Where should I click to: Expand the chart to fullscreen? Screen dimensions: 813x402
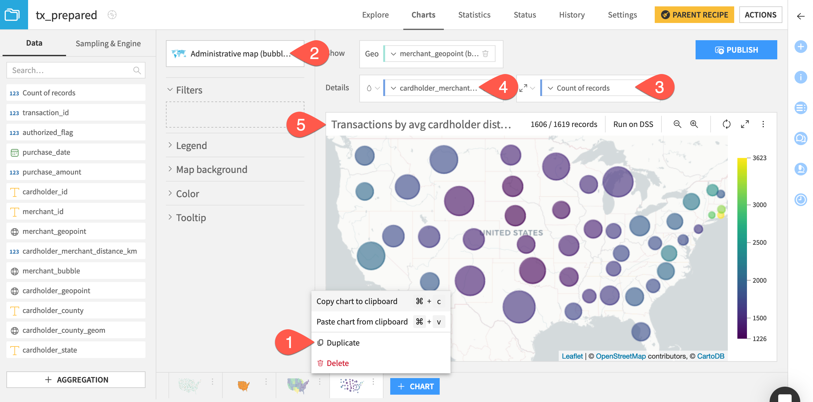click(745, 124)
